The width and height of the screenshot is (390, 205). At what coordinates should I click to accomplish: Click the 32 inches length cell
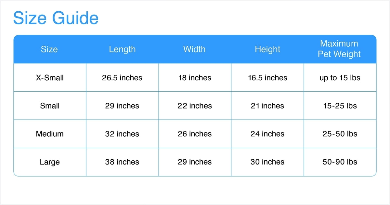pyautogui.click(x=122, y=134)
